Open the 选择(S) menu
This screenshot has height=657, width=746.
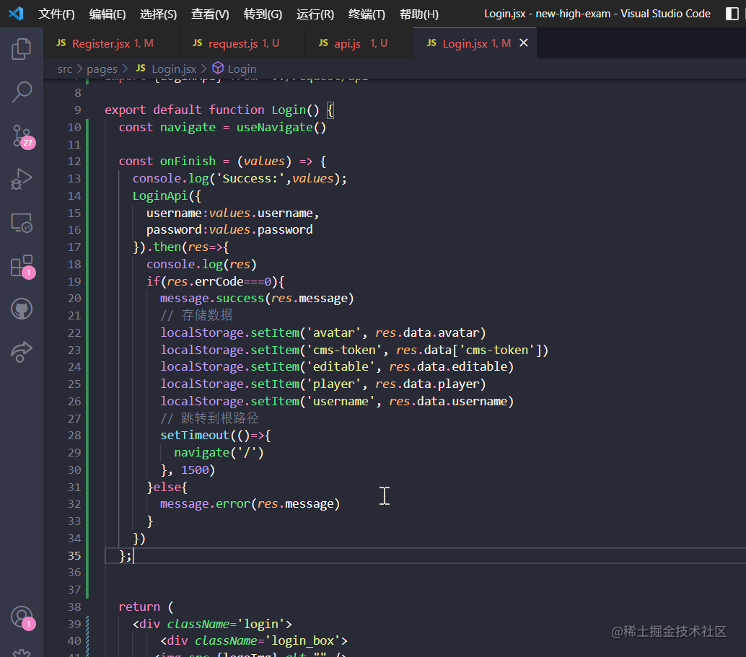158,14
